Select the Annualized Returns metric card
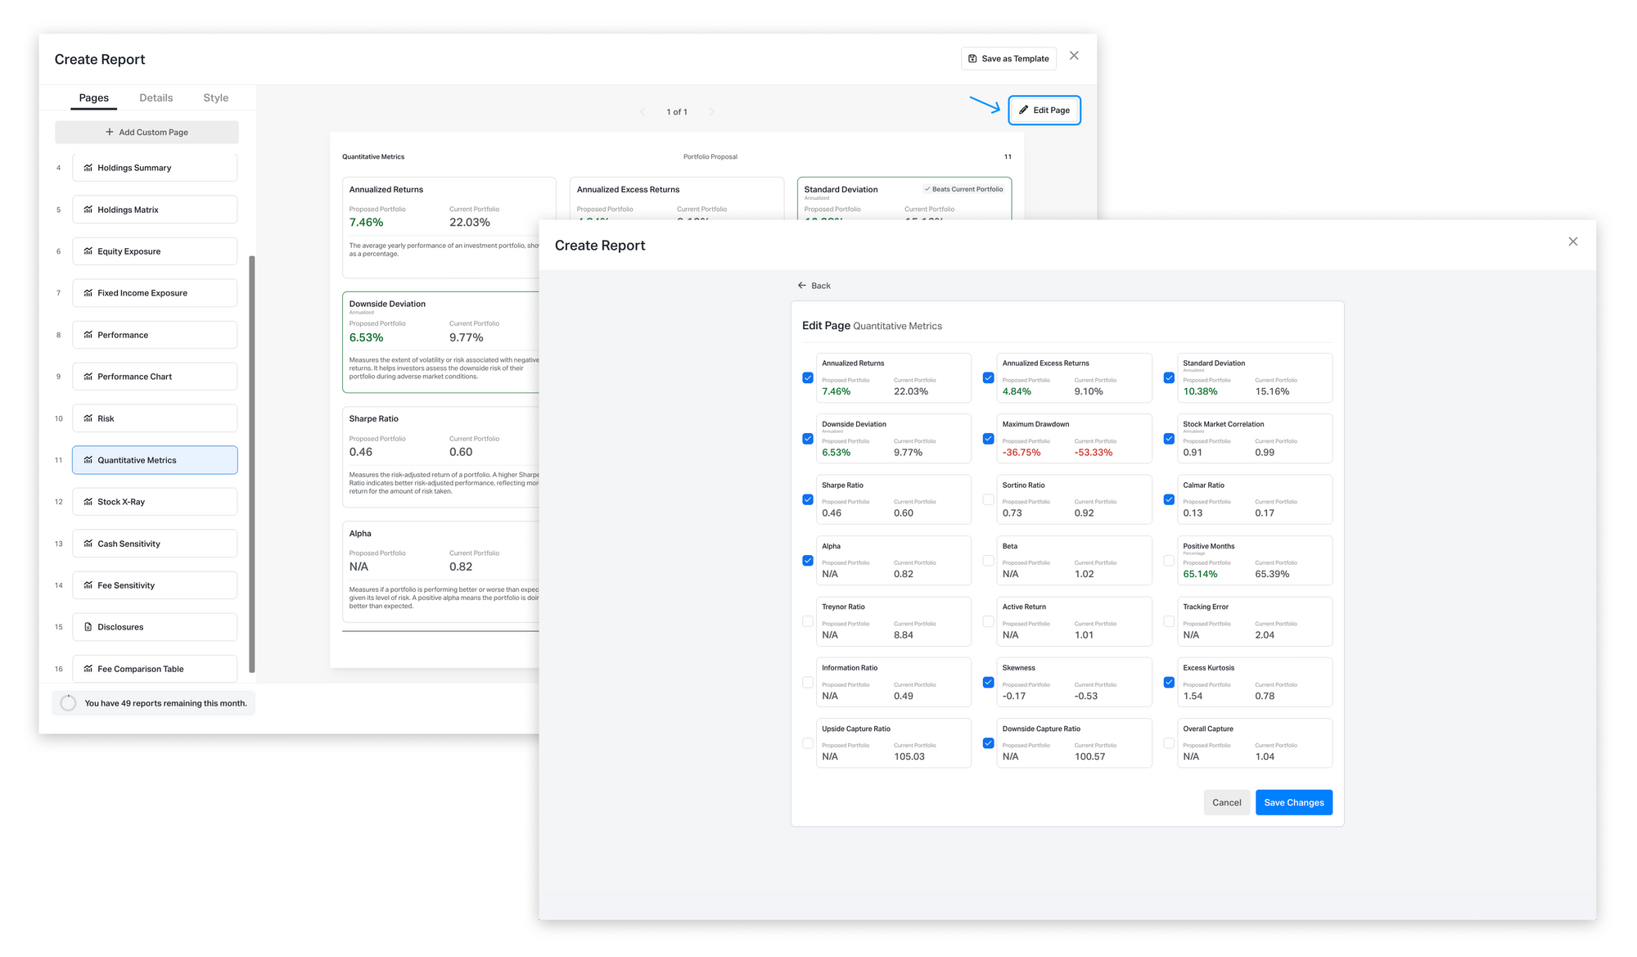 pyautogui.click(x=893, y=377)
